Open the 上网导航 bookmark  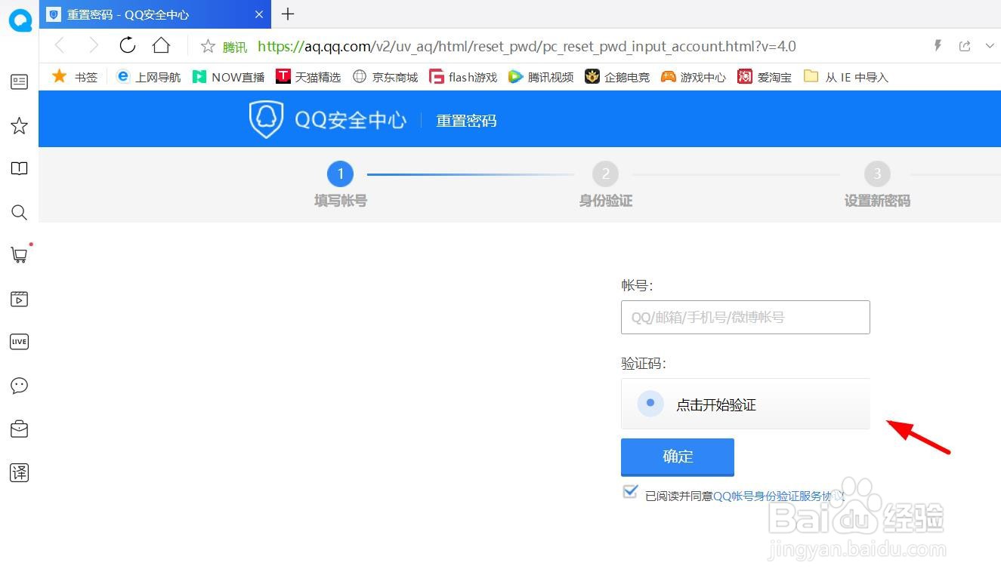coord(149,76)
